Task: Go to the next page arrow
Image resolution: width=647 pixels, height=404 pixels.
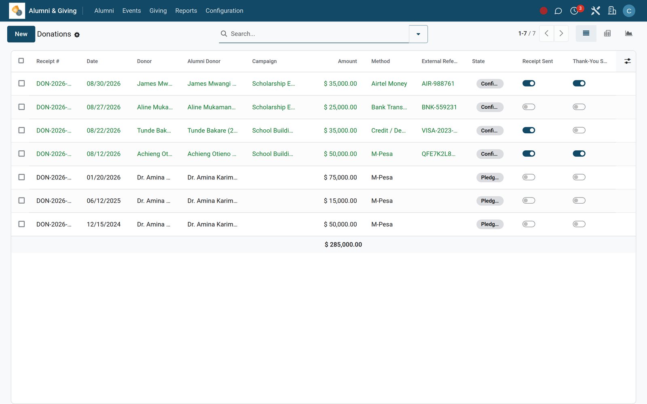Action: point(561,34)
